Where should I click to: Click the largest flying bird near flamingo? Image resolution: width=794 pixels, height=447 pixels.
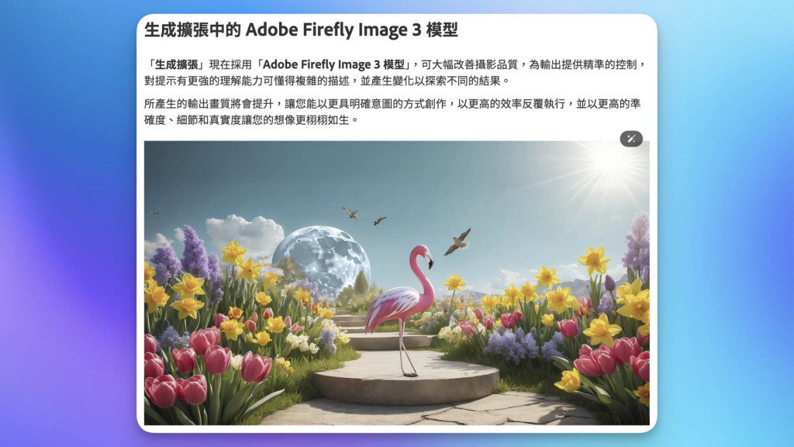pyautogui.click(x=457, y=242)
